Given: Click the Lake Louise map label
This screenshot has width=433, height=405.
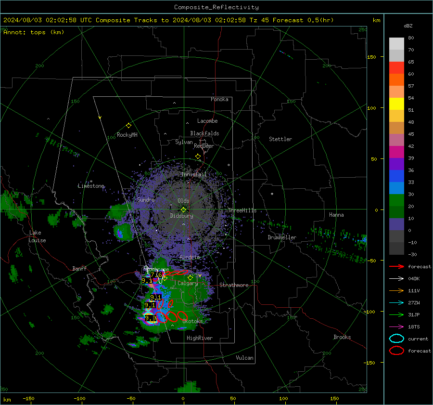Looking at the screenshot, I should tap(38, 236).
